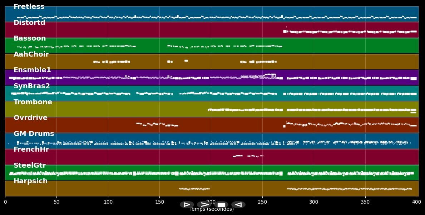Jump to the 50 seconds axis tick
The width and height of the screenshot is (425, 215).
(56, 202)
